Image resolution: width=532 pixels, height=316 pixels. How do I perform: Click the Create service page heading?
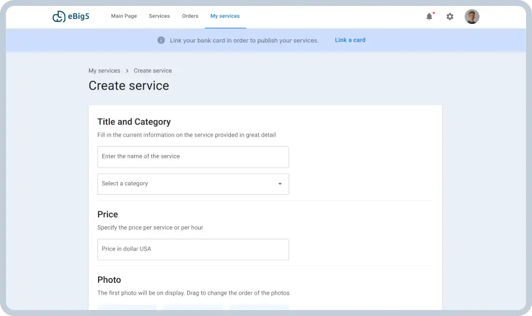pyautogui.click(x=129, y=86)
